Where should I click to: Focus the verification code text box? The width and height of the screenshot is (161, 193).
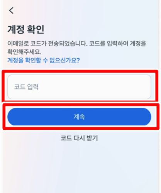point(79,87)
